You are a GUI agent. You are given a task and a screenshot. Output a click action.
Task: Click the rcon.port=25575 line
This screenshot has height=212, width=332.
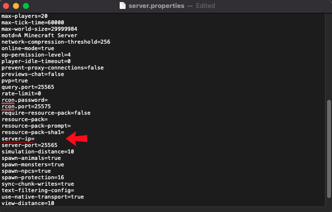point(26,106)
